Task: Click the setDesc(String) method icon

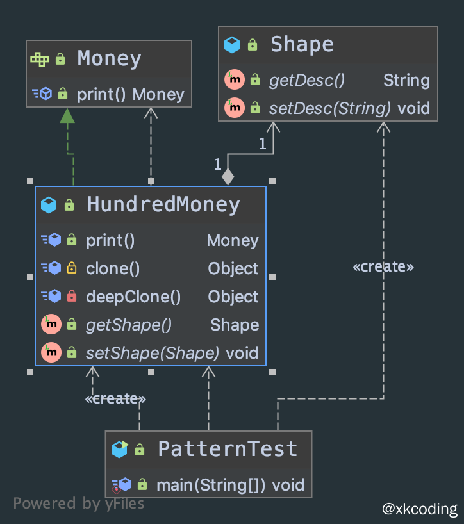Action: 234,108
